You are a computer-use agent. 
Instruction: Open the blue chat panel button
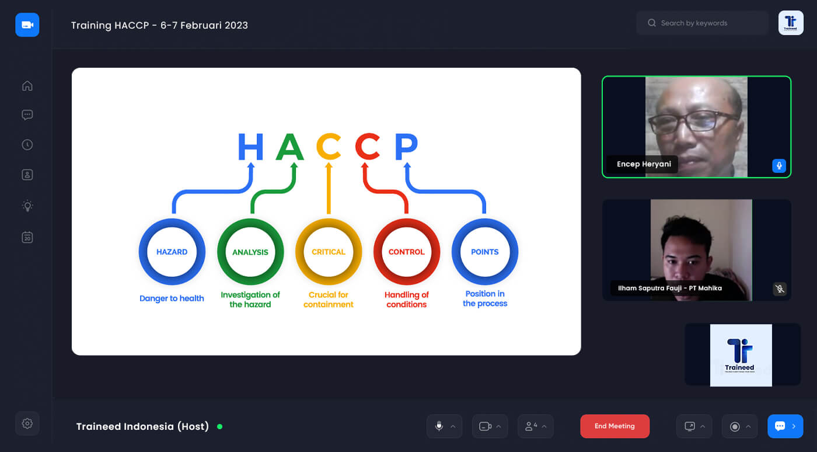click(x=785, y=426)
